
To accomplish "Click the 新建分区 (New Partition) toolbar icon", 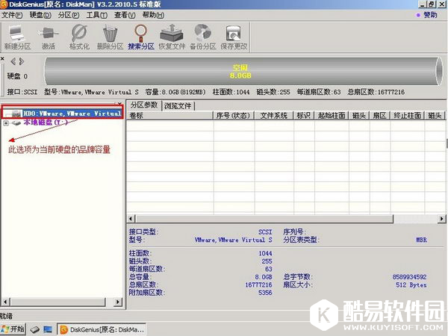I will tap(16, 34).
